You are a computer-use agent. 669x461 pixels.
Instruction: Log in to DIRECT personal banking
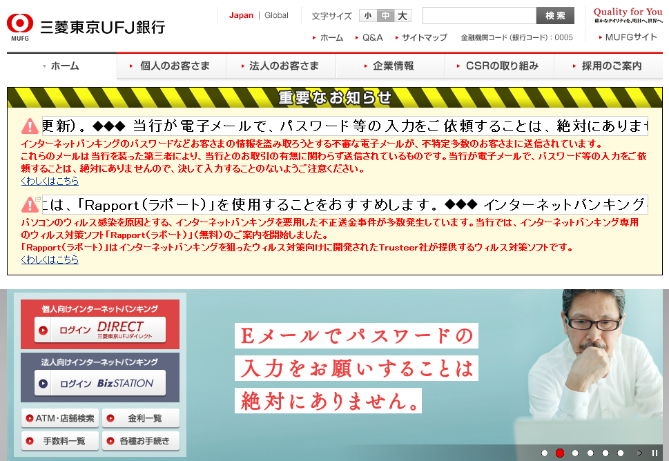(x=100, y=330)
